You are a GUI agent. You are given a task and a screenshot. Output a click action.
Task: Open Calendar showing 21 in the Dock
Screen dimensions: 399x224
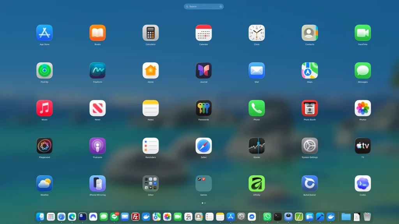(188, 217)
